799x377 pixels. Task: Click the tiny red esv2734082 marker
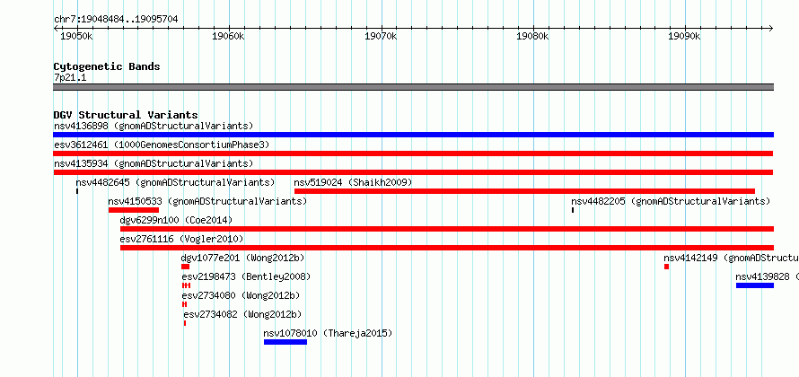[185, 323]
